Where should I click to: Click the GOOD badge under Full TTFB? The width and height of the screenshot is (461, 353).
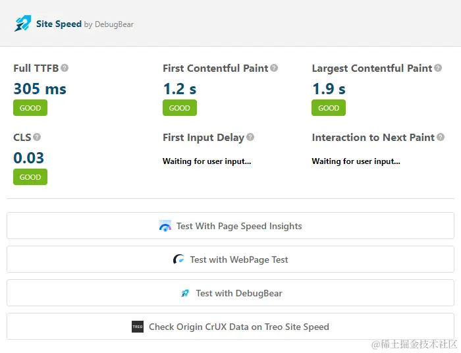coord(30,108)
